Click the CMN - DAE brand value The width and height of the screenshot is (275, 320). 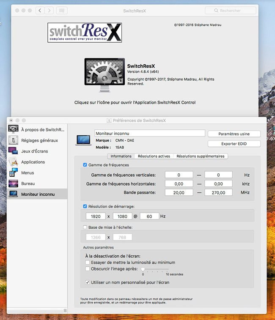tap(125, 140)
